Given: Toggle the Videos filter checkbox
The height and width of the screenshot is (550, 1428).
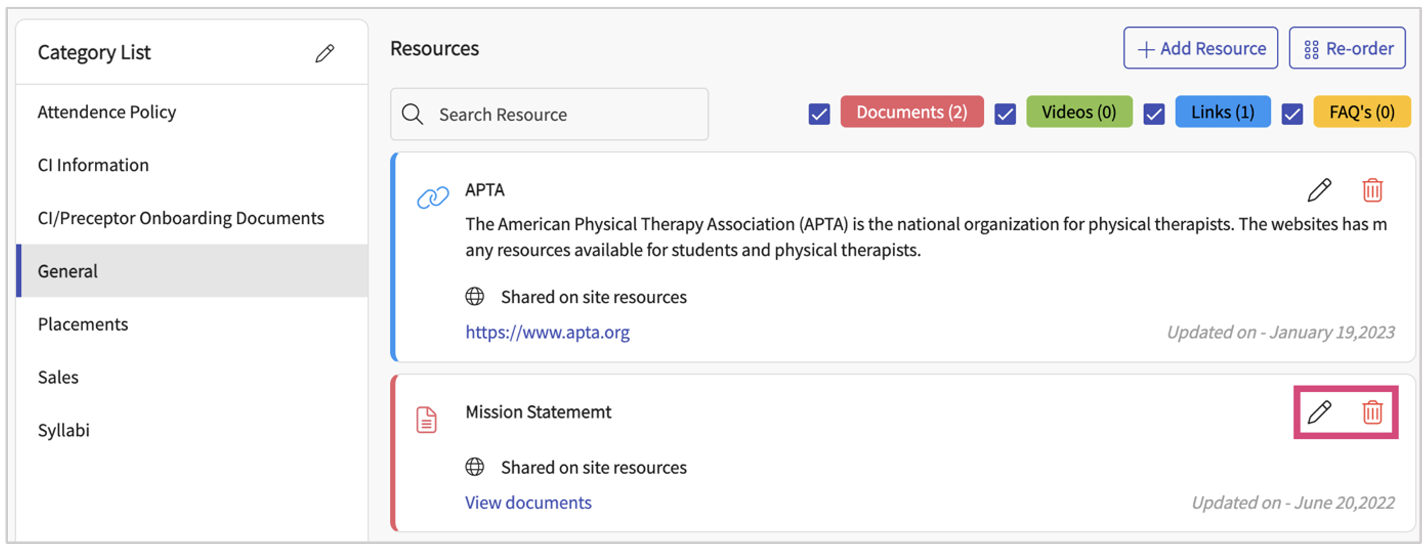Looking at the screenshot, I should 1005,114.
